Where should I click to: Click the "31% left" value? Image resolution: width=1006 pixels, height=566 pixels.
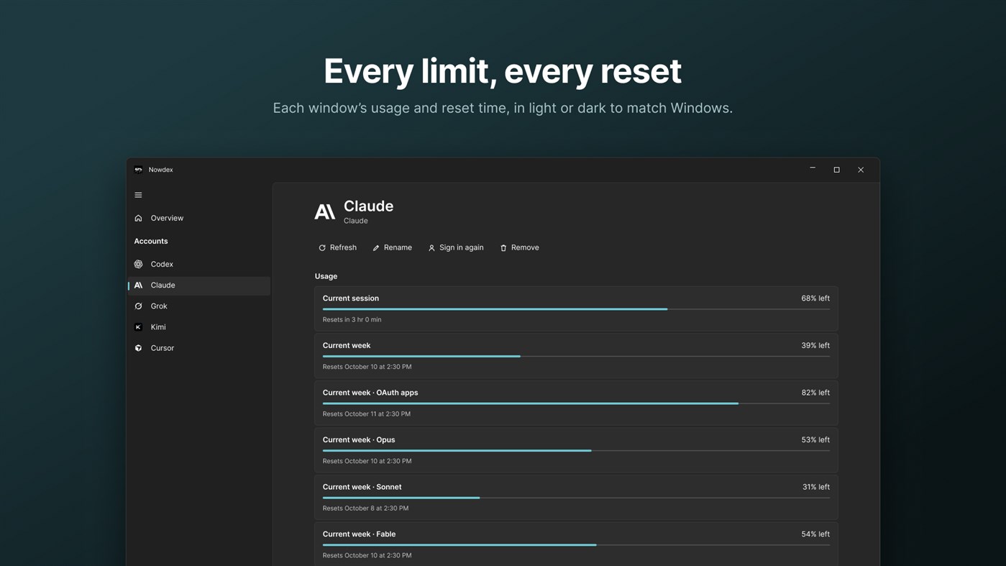click(x=816, y=487)
